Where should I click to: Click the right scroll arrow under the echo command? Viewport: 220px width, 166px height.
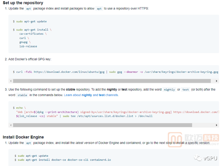tap(216, 125)
